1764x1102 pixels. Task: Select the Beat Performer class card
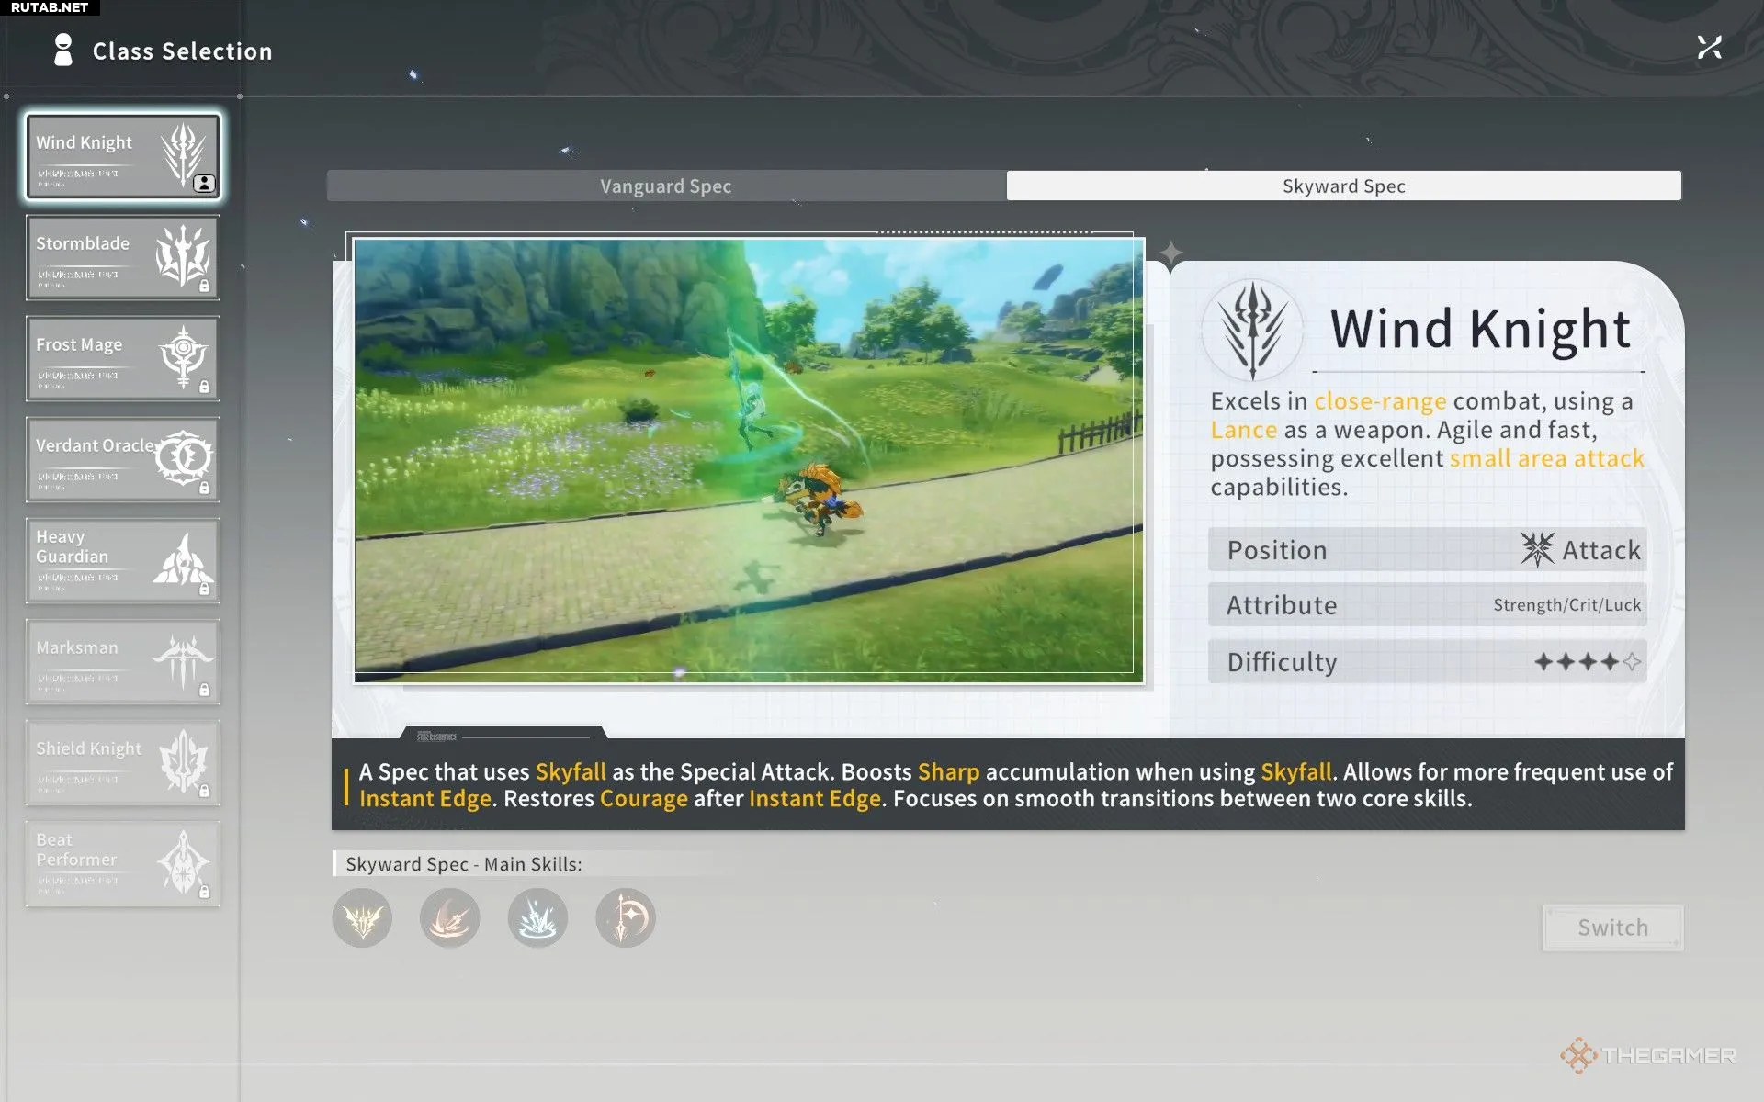(123, 863)
